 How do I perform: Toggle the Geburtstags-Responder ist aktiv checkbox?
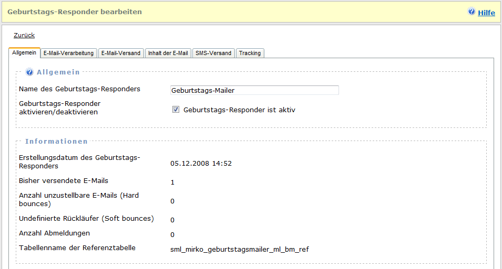coord(176,110)
